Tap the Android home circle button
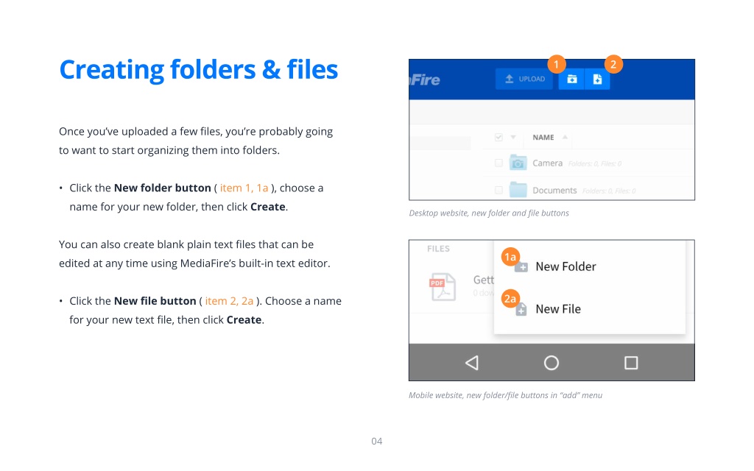 [x=551, y=363]
